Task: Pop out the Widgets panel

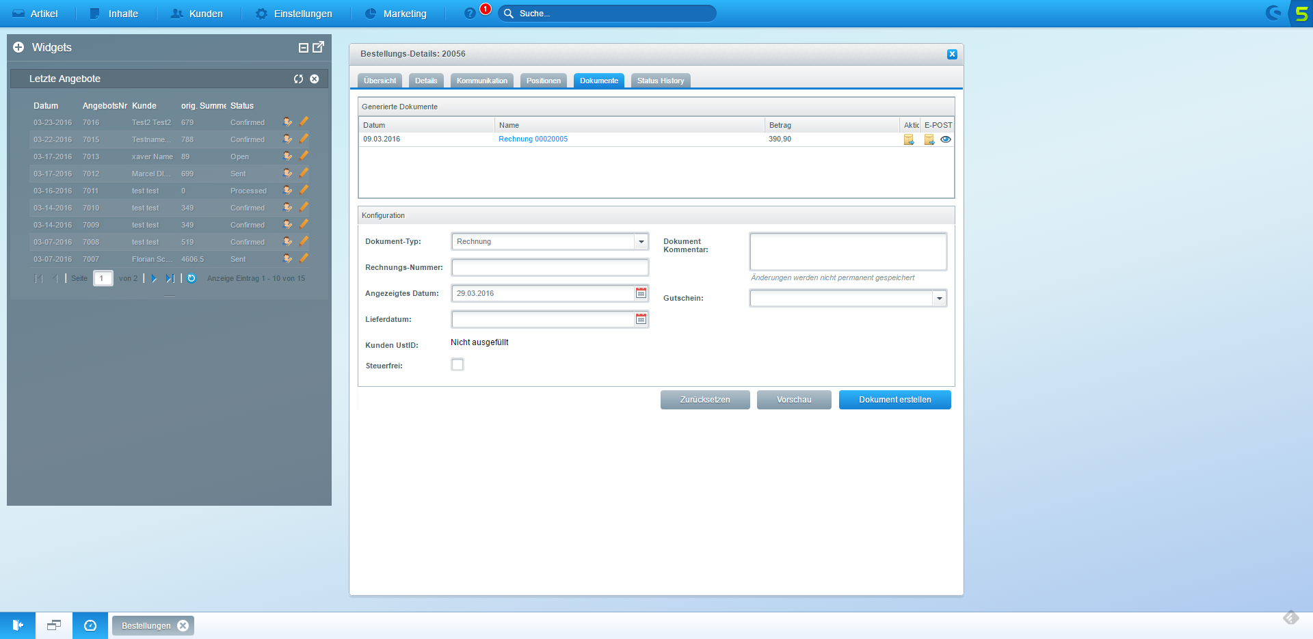Action: pyautogui.click(x=319, y=47)
